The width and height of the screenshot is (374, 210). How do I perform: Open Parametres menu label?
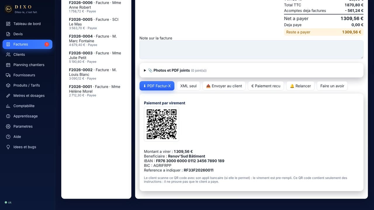23,126
